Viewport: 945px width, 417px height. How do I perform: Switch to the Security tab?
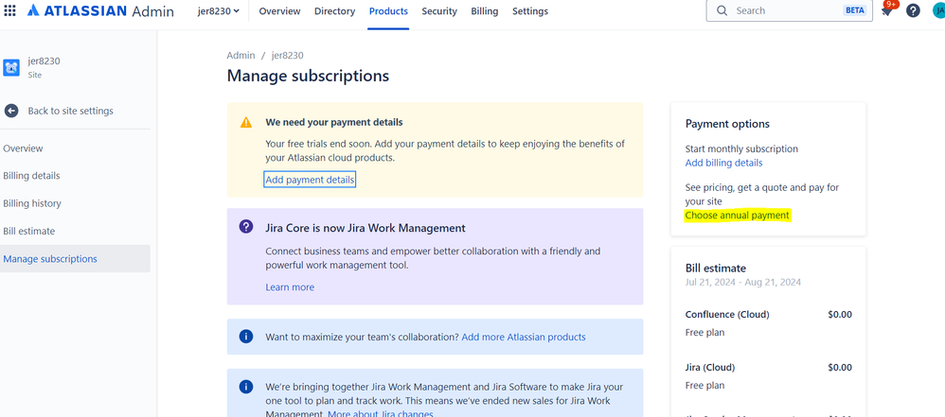click(439, 10)
